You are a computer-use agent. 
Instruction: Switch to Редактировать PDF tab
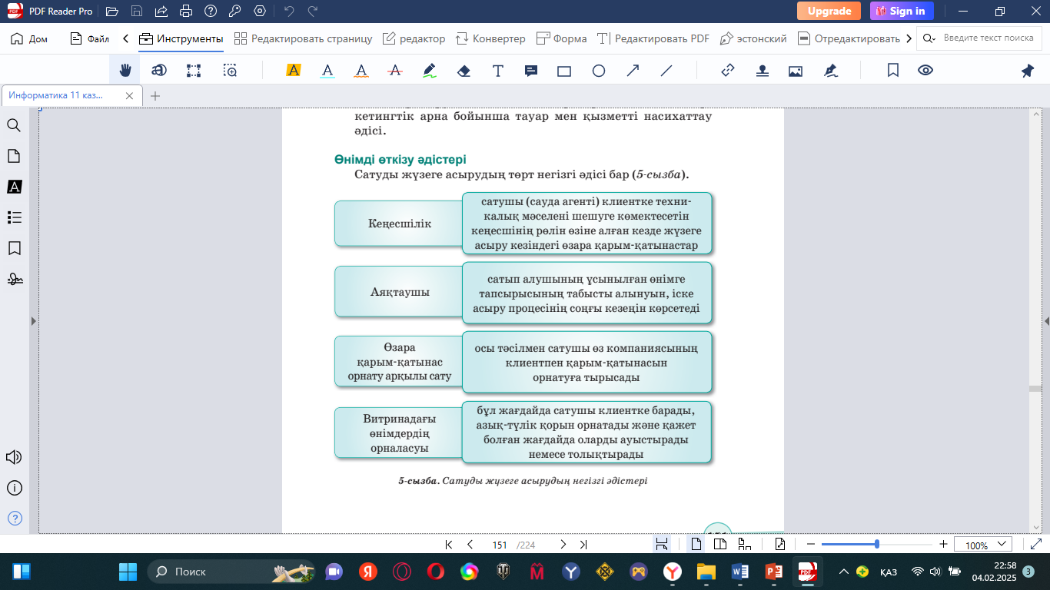653,38
